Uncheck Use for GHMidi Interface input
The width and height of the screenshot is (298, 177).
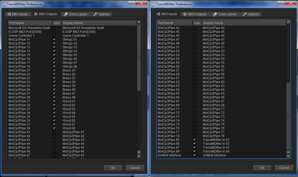pos(195,155)
